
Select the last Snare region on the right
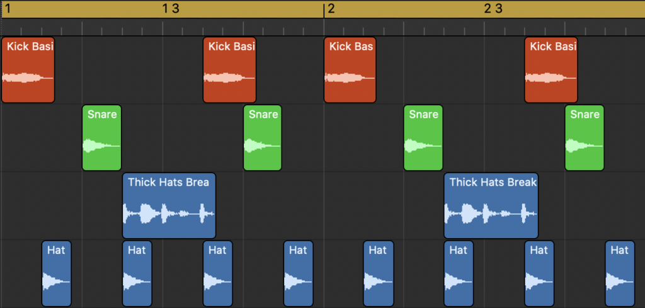click(x=585, y=138)
